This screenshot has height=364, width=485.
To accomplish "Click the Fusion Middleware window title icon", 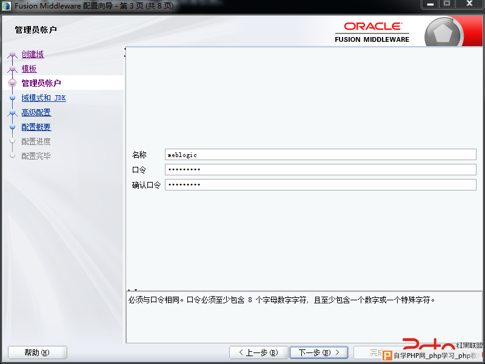I will (6, 6).
